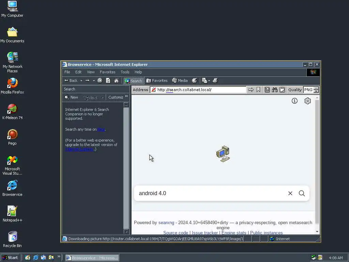349x262 pixels.
Task: Go to the Home page icon
Action: tap(117, 81)
